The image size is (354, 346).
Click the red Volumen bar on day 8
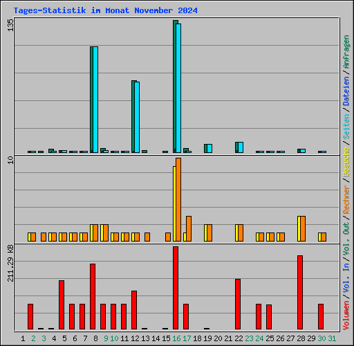(x=93, y=297)
